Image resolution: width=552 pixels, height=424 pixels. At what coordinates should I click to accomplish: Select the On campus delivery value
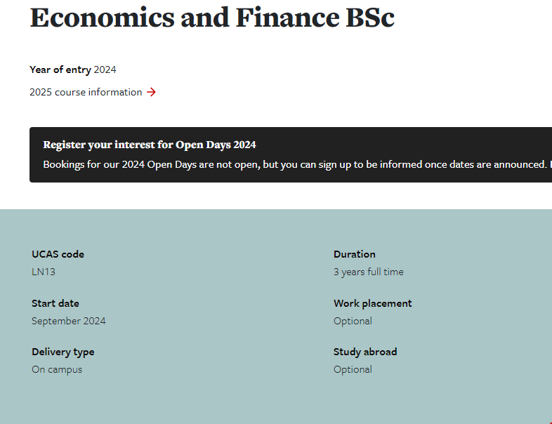57,369
